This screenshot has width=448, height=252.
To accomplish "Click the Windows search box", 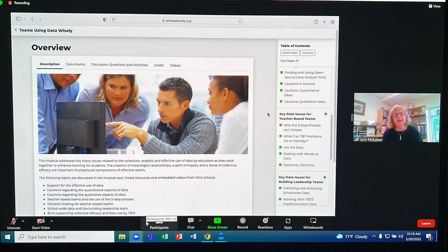I will (x=65, y=237).
